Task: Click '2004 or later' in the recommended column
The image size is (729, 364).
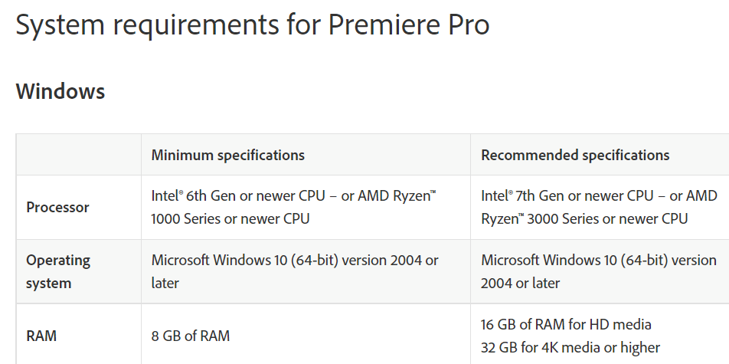Action: pos(520,283)
